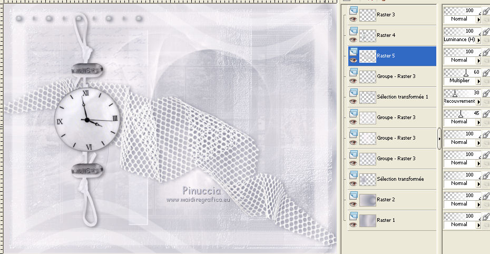The width and height of the screenshot is (490, 254).
Task: Click Raster 1 opacity bar showing 100
Action: tap(462, 216)
